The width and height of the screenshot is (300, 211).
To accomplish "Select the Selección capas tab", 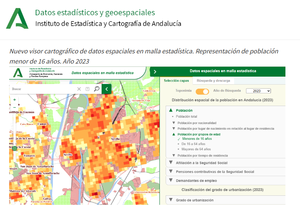I will 176,80.
